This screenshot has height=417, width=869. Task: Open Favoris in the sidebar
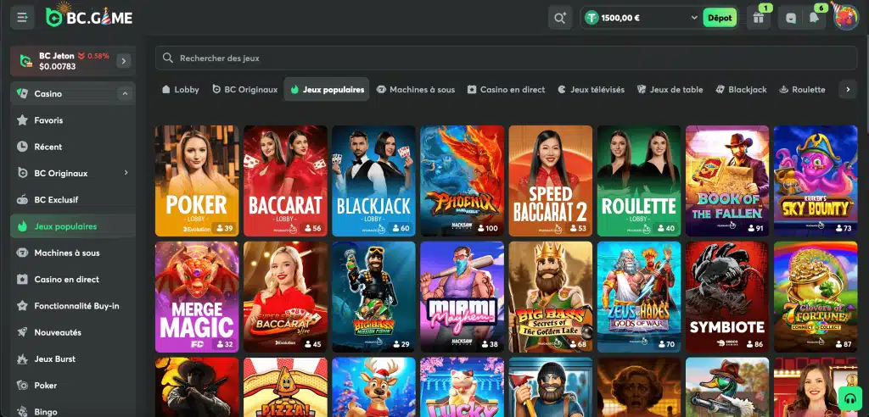(48, 120)
